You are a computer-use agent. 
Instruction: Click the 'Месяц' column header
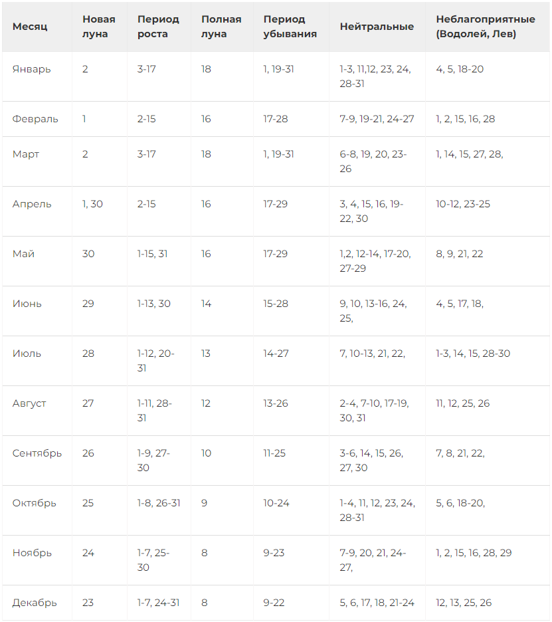click(30, 27)
